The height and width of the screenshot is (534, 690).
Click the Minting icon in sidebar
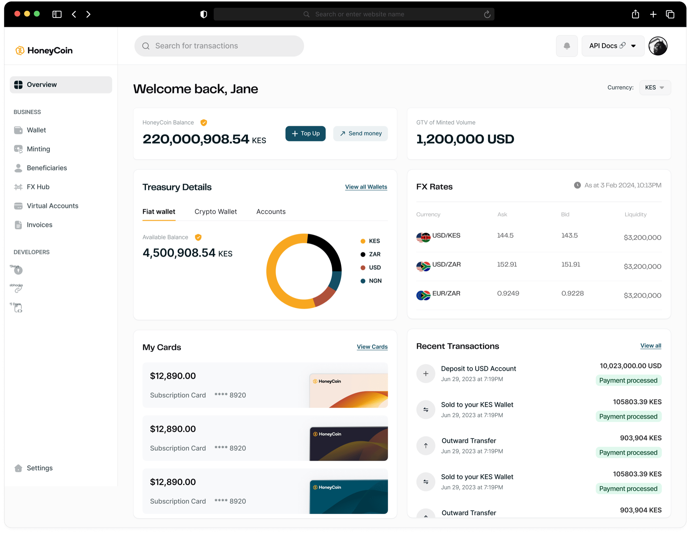tap(18, 149)
